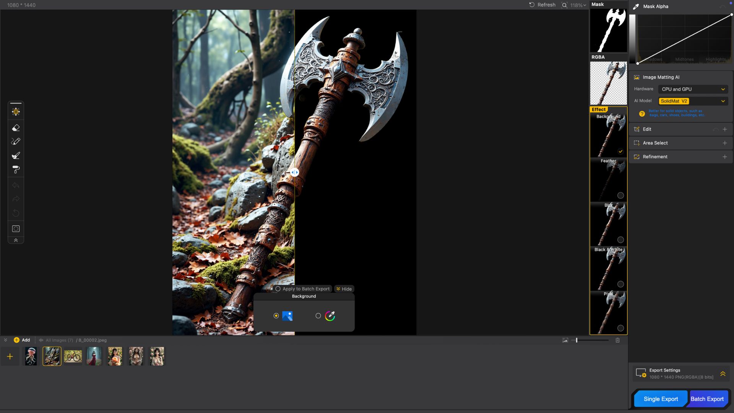Click the Batch Export button
Screen dimensions: 734x413
coord(707,399)
